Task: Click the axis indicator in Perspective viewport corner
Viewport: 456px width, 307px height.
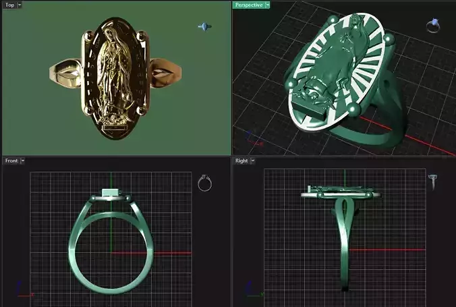Action: click(x=254, y=139)
